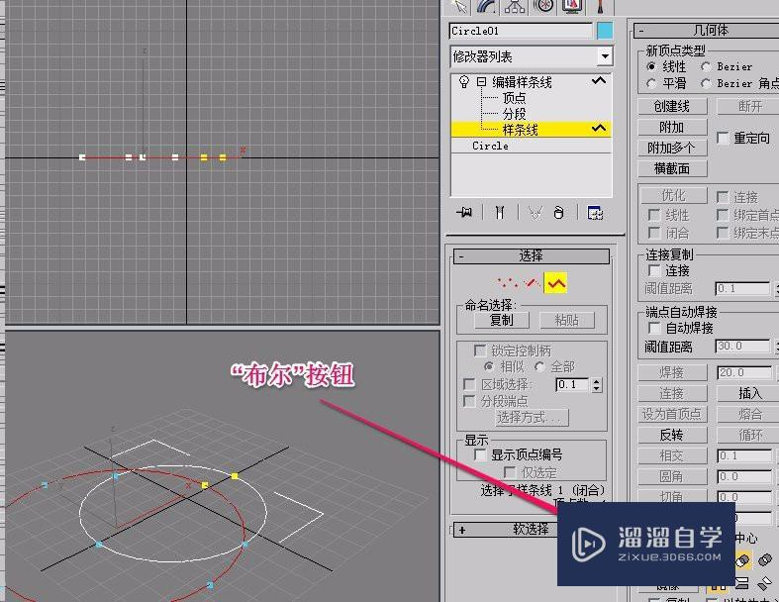The image size is (779, 602).
Task: Edit auto-weld 阈值距离 30.0 field
Action: (743, 346)
